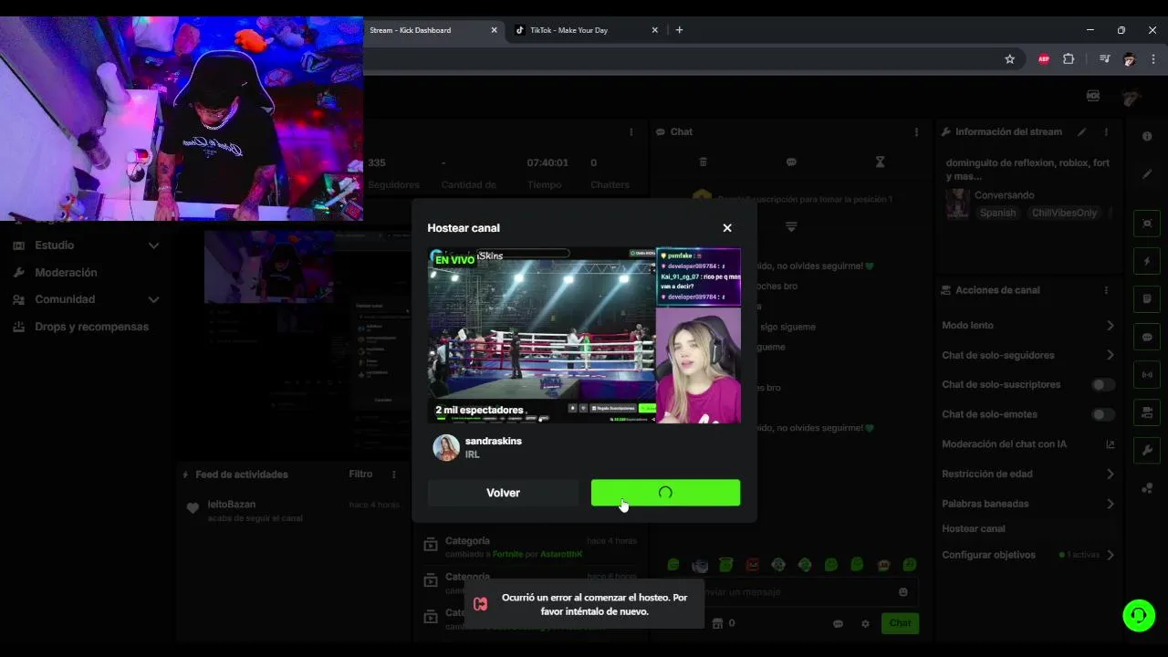Open Feed de actividades three-dot menu

[x=394, y=474]
